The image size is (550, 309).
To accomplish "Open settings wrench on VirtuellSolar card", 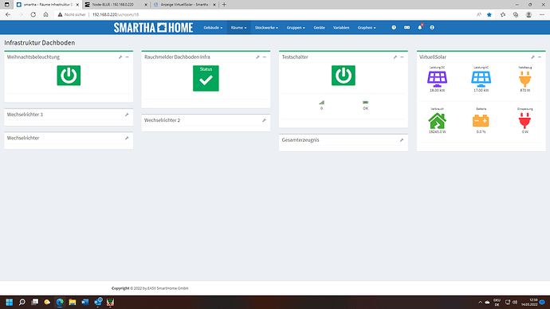I will (532, 57).
